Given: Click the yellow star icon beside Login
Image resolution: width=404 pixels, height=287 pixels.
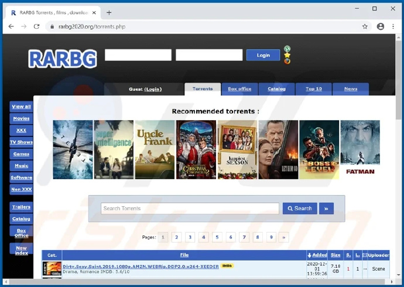Looking at the screenshot, I should click(287, 55).
